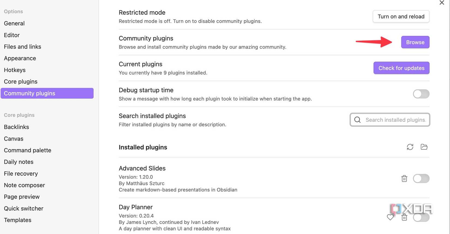450x234 pixels.
Task: Enable the Advanced Slides plugin
Action: [x=421, y=178]
